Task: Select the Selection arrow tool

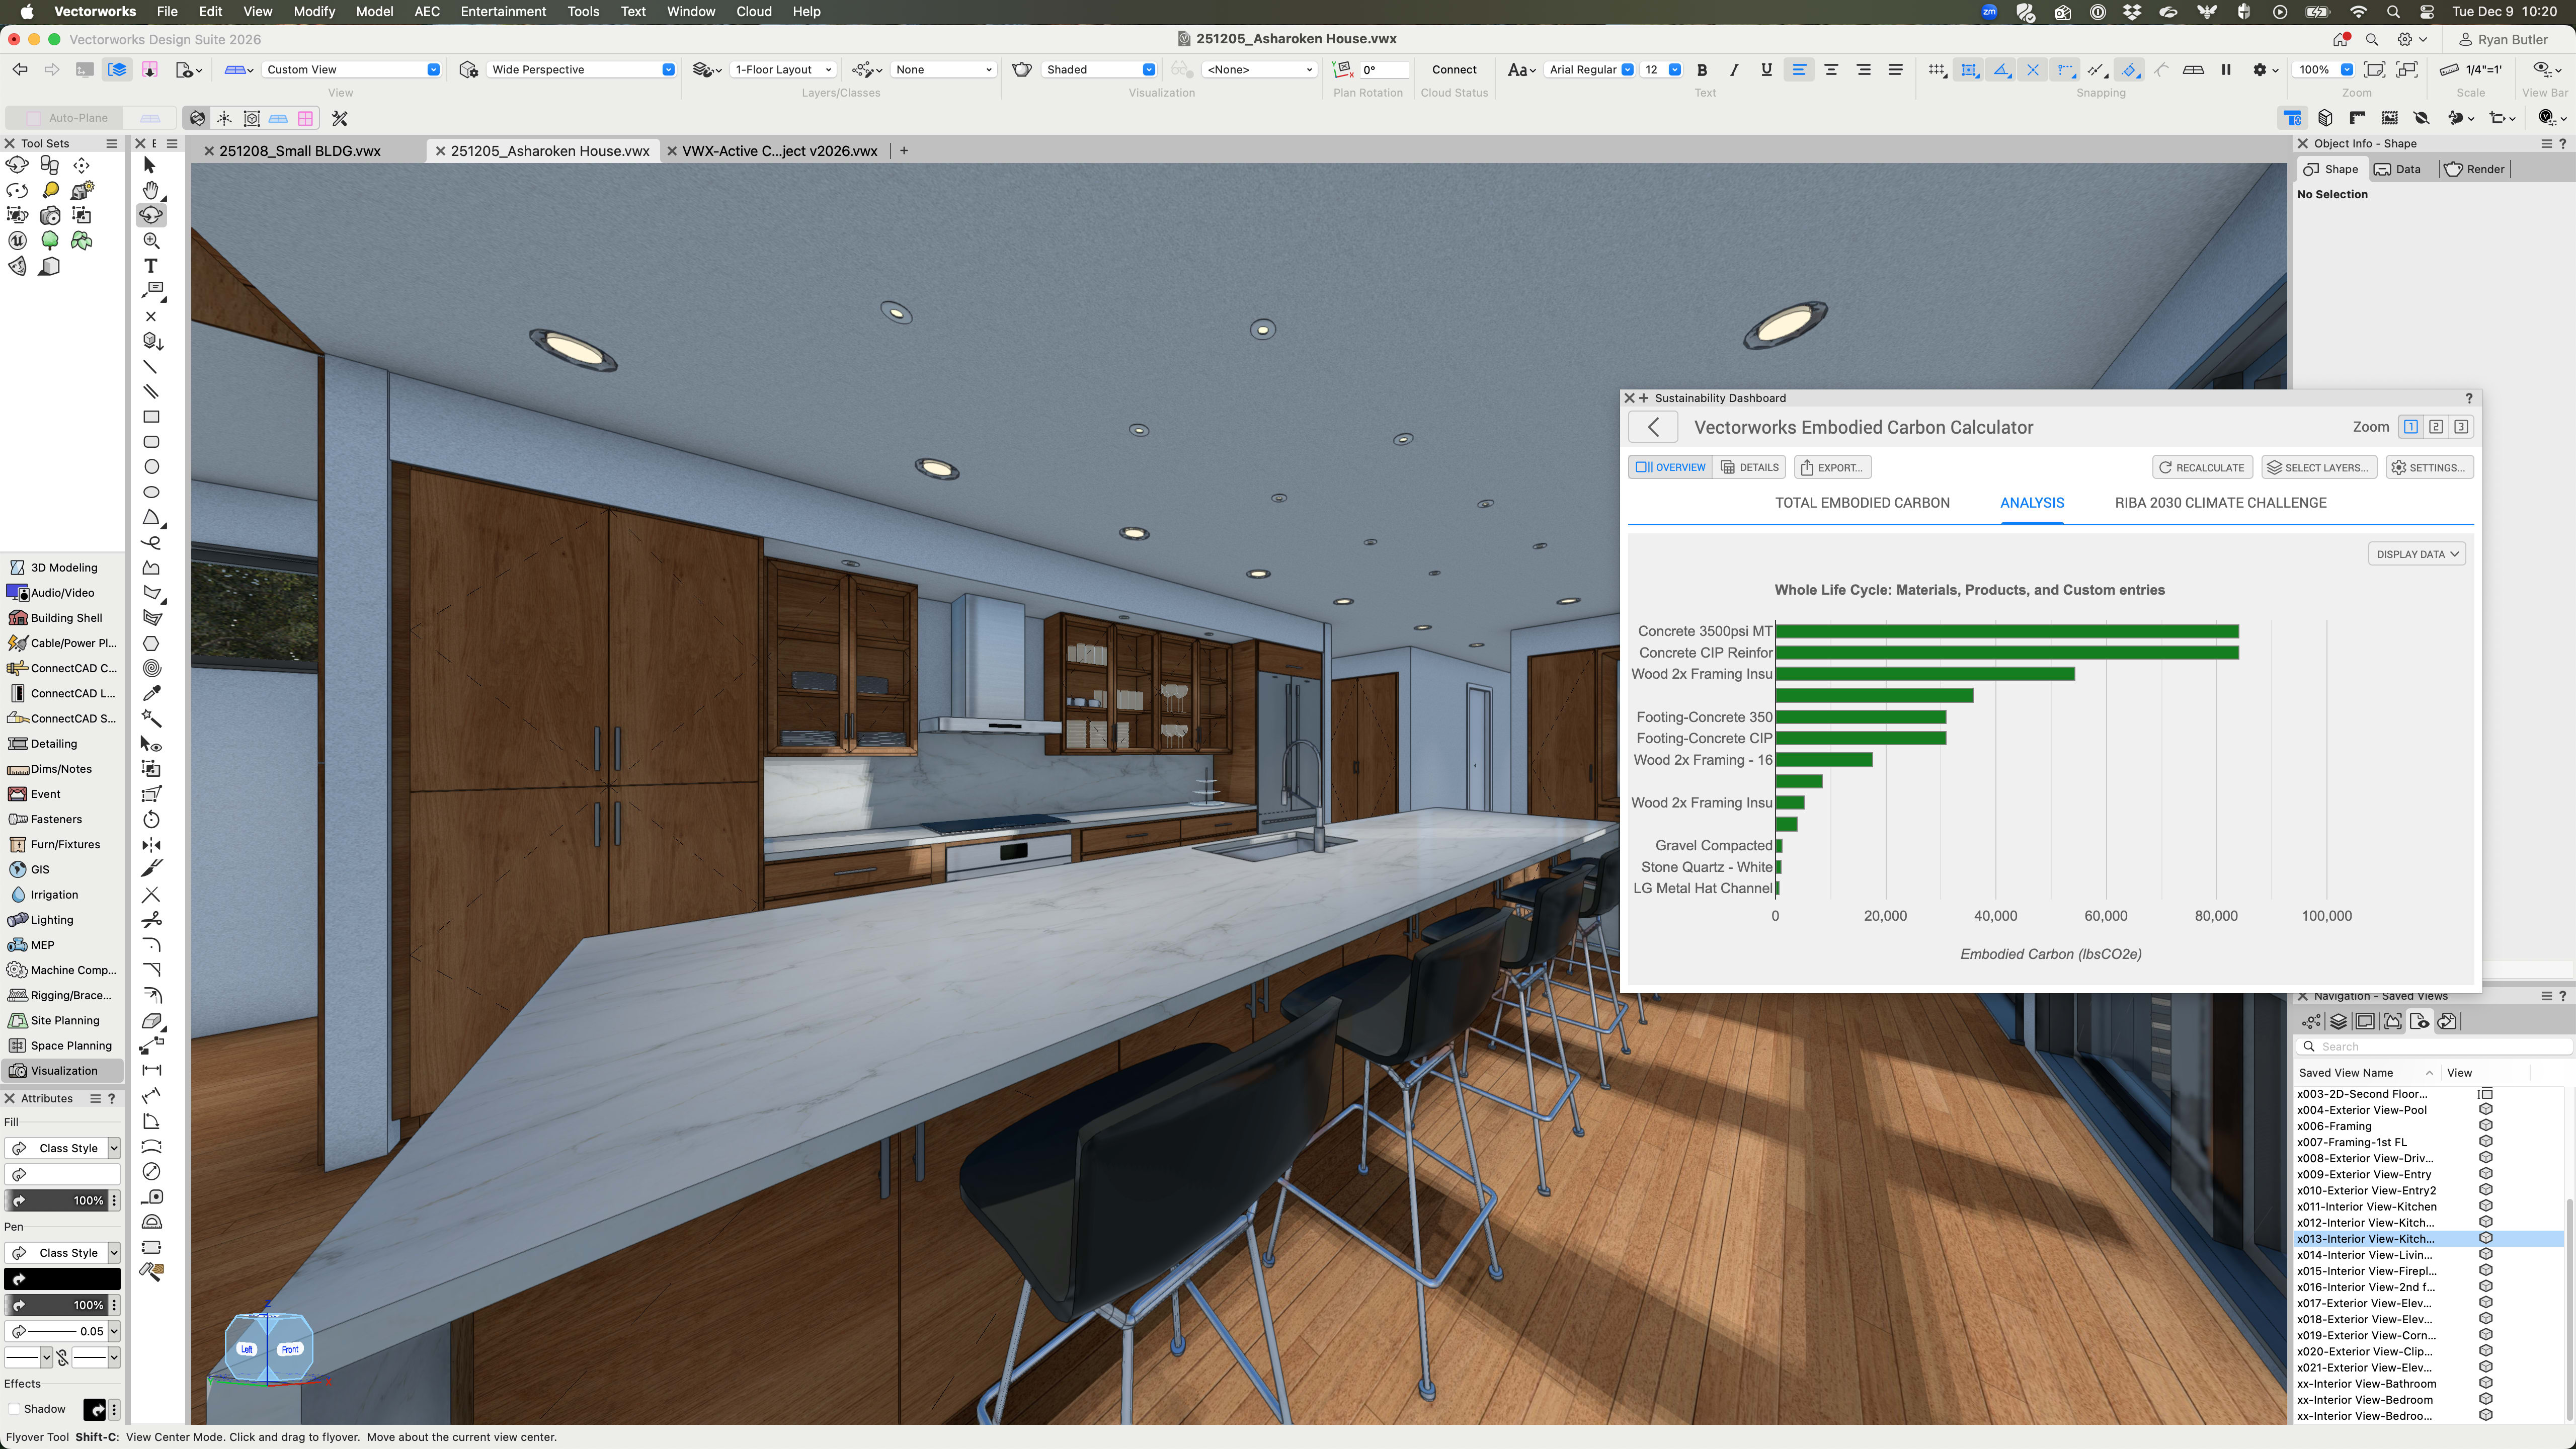Action: point(150,165)
